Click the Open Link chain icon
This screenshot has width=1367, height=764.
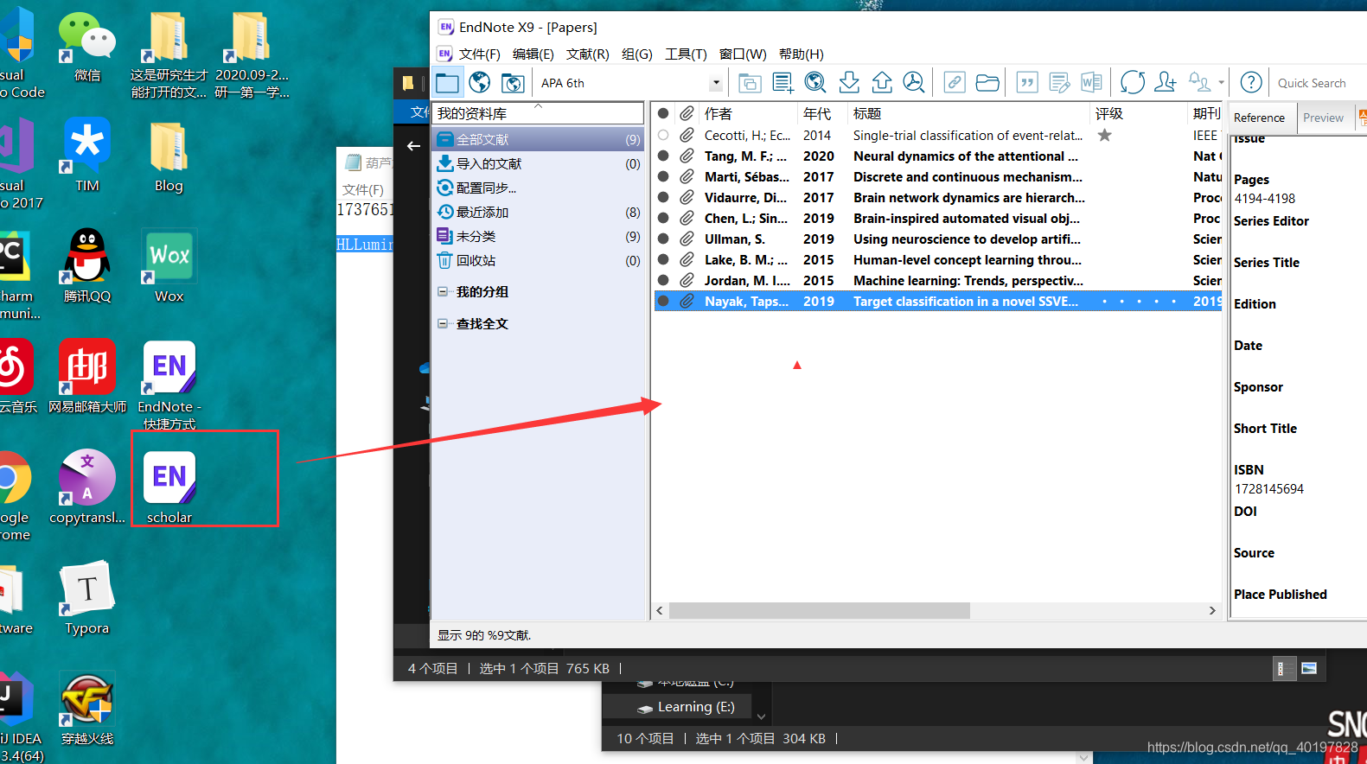955,83
